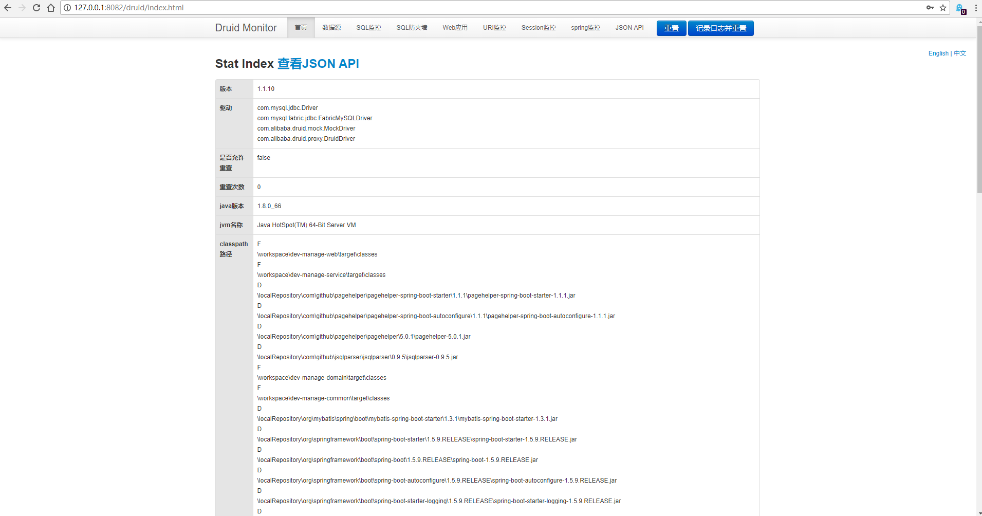Image resolution: width=982 pixels, height=516 pixels.
Task: Focus the address bar URL field
Action: pyautogui.click(x=493, y=8)
